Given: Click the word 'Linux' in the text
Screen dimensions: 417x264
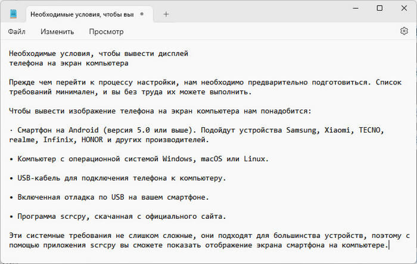Looking at the screenshot, I should click(257, 159).
